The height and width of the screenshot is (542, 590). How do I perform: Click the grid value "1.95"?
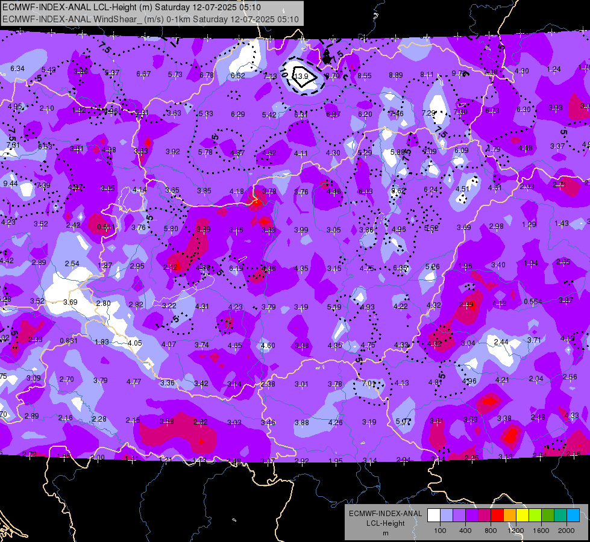336,461
